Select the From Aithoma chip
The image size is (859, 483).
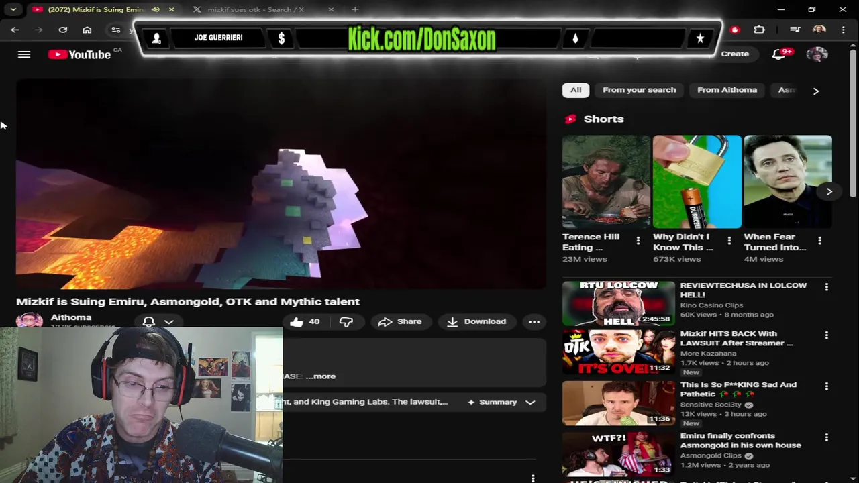pyautogui.click(x=727, y=90)
